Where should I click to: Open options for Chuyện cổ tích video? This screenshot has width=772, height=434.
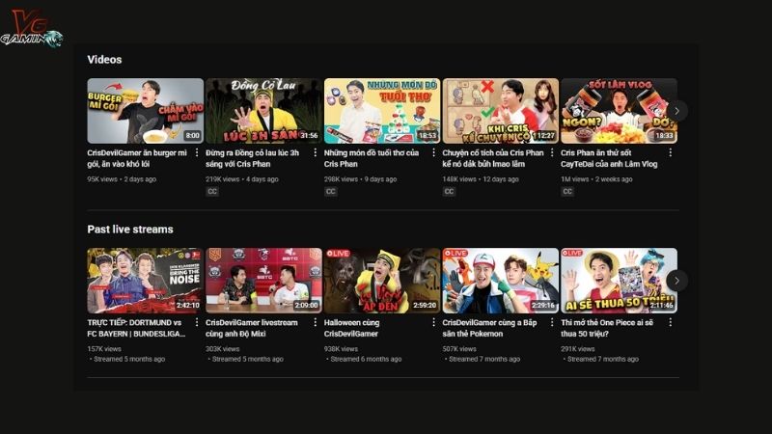(x=552, y=152)
